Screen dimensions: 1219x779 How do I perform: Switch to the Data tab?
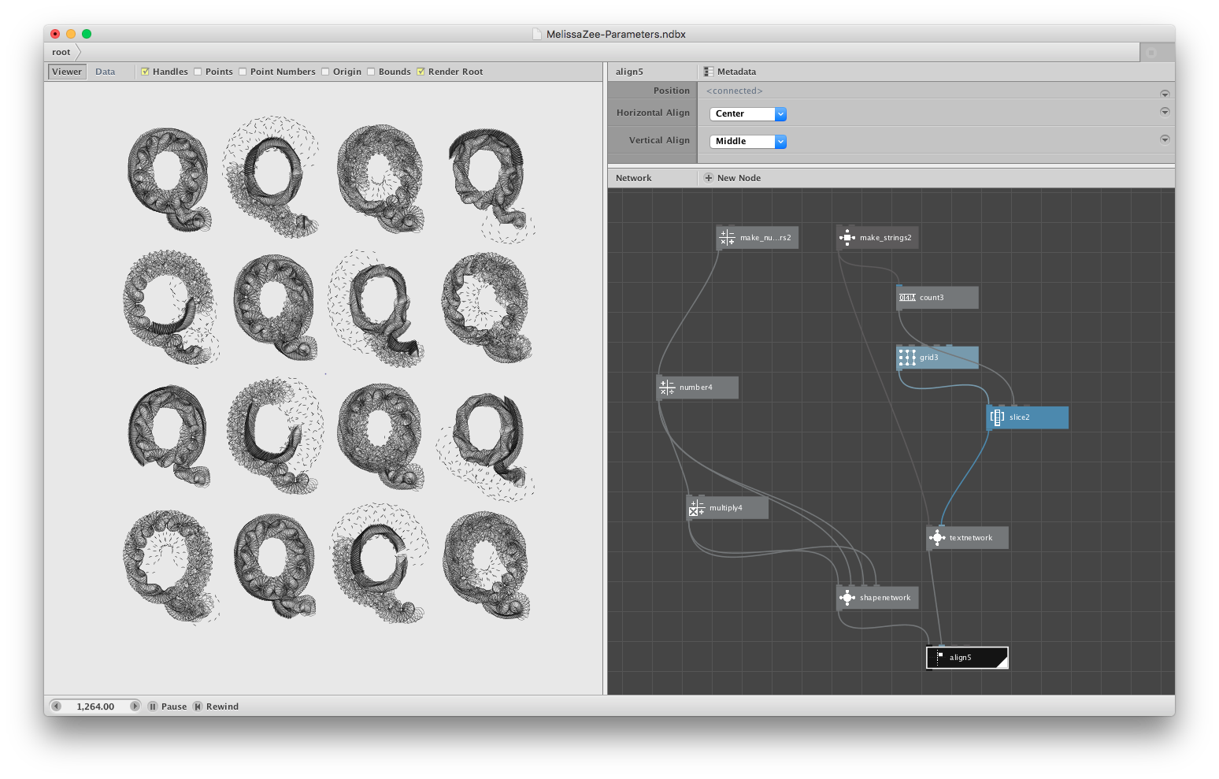(106, 72)
